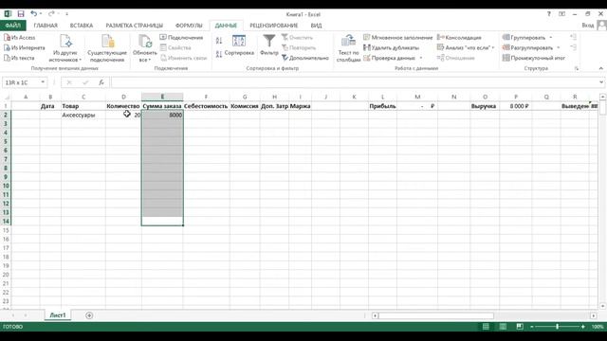Switch to Page Layout view in status bar
This screenshot has width=607, height=341.
tap(503, 327)
